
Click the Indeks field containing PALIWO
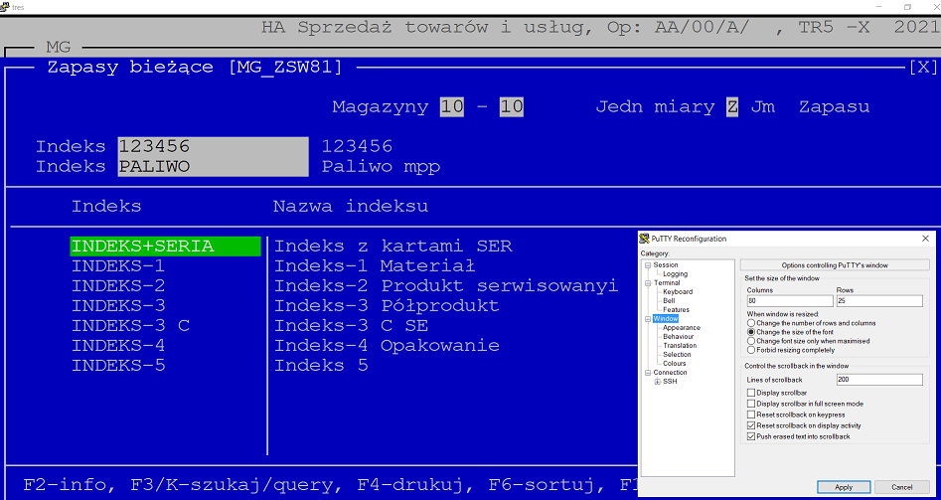(213, 167)
